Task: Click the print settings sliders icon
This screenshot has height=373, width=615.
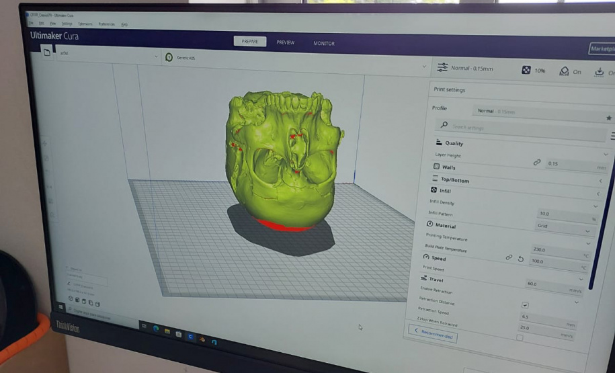Action: (x=442, y=67)
